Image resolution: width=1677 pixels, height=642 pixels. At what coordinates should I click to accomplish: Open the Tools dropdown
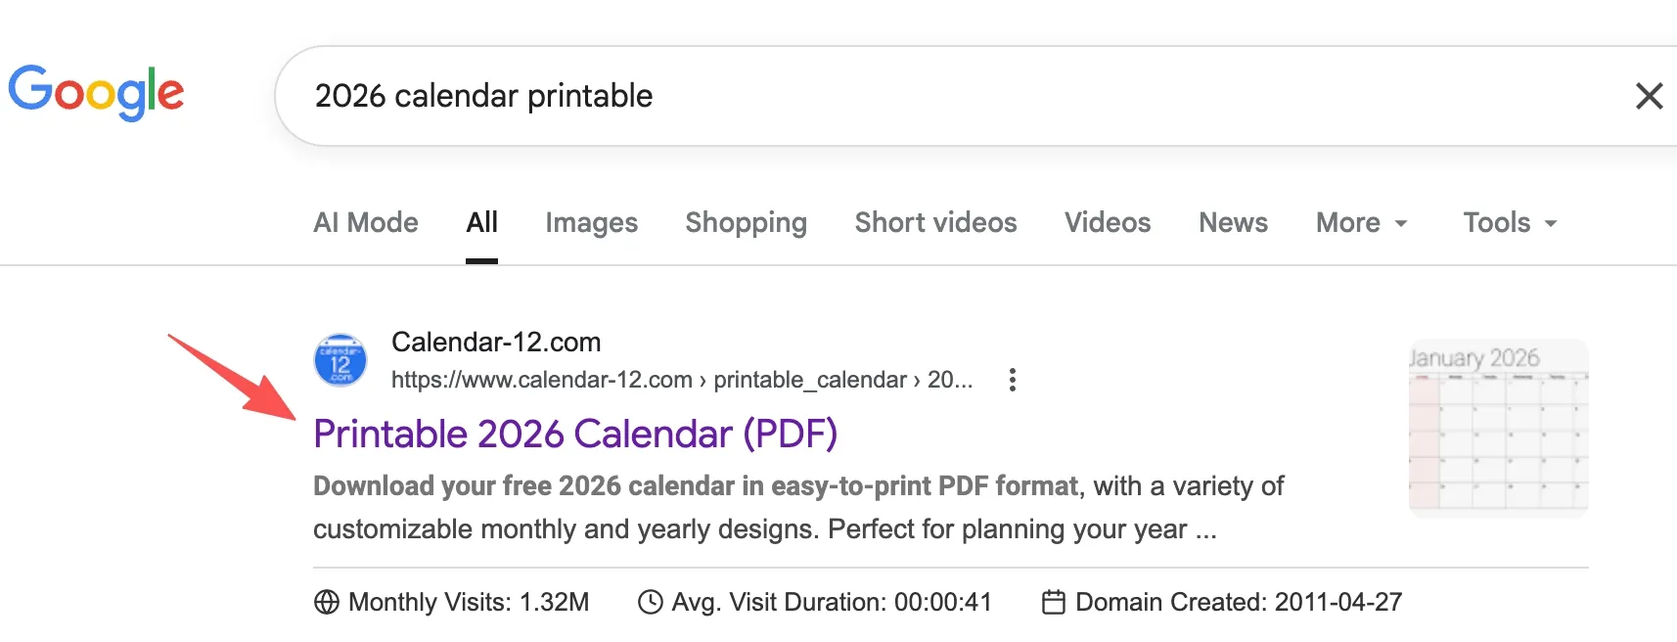tap(1508, 222)
